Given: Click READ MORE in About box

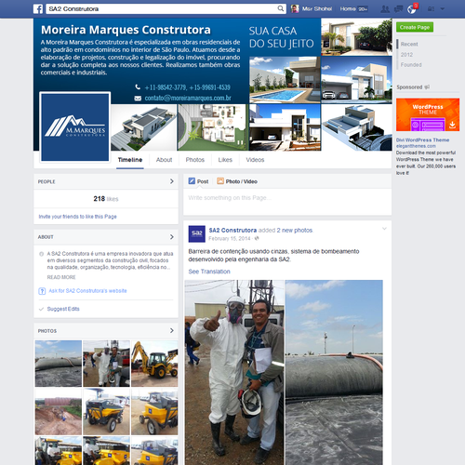Looking at the screenshot, I should pyautogui.click(x=61, y=277).
